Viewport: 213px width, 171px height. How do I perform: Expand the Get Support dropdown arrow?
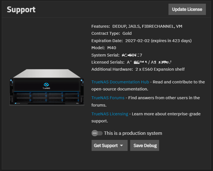122,146
